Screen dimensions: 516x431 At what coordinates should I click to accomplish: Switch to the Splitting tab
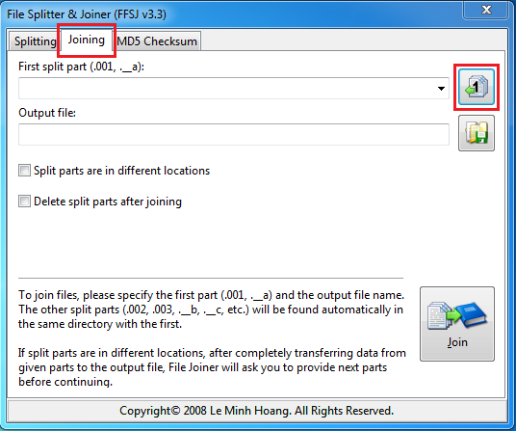click(35, 41)
